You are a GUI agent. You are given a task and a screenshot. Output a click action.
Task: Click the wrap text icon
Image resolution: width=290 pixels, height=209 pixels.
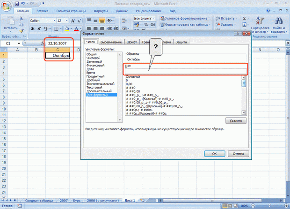coord(124,21)
